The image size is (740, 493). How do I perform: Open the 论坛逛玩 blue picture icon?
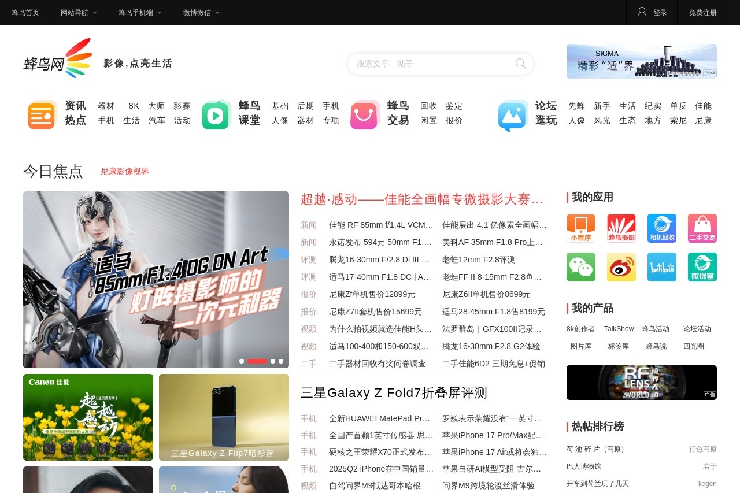click(x=513, y=115)
